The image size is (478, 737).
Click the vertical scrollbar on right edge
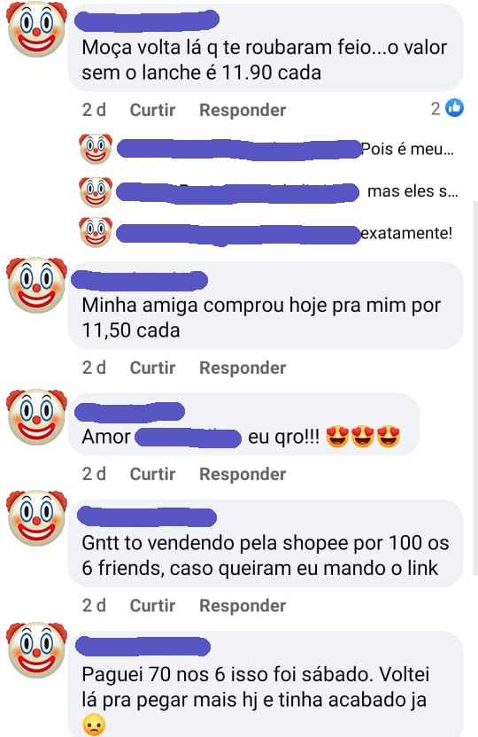474,388
